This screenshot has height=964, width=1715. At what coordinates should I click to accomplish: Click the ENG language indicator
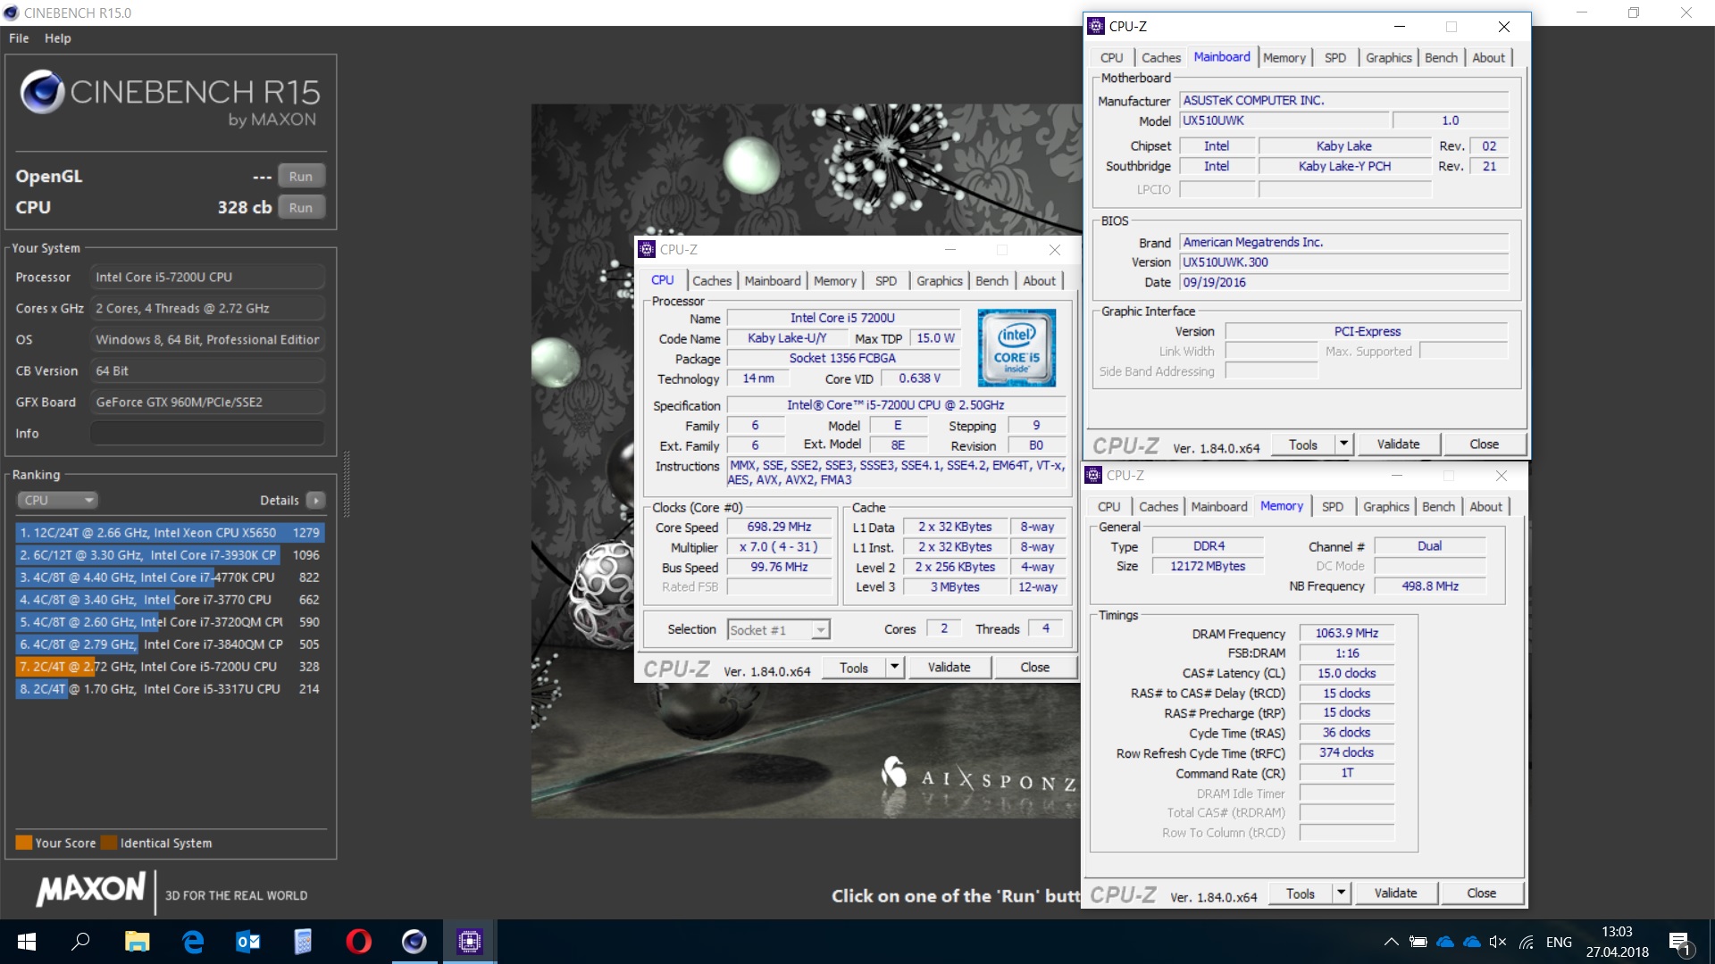(x=1559, y=942)
